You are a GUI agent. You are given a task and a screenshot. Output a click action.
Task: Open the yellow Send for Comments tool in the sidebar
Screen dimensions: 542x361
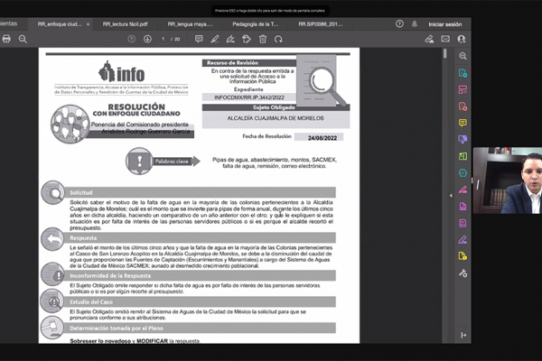pyautogui.click(x=463, y=256)
